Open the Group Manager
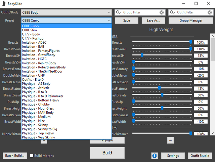 point(191,21)
